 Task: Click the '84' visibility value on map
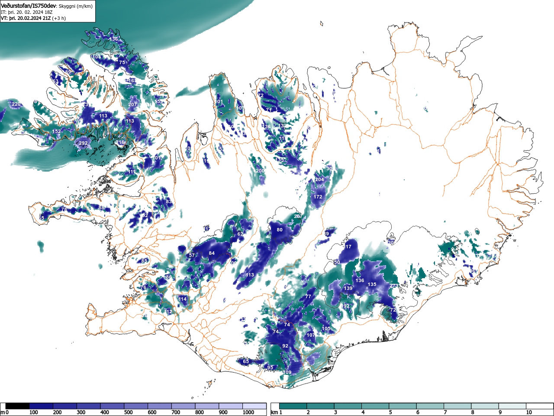click(212, 253)
